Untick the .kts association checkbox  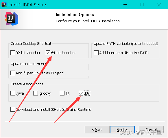pyautogui.click(x=81, y=93)
